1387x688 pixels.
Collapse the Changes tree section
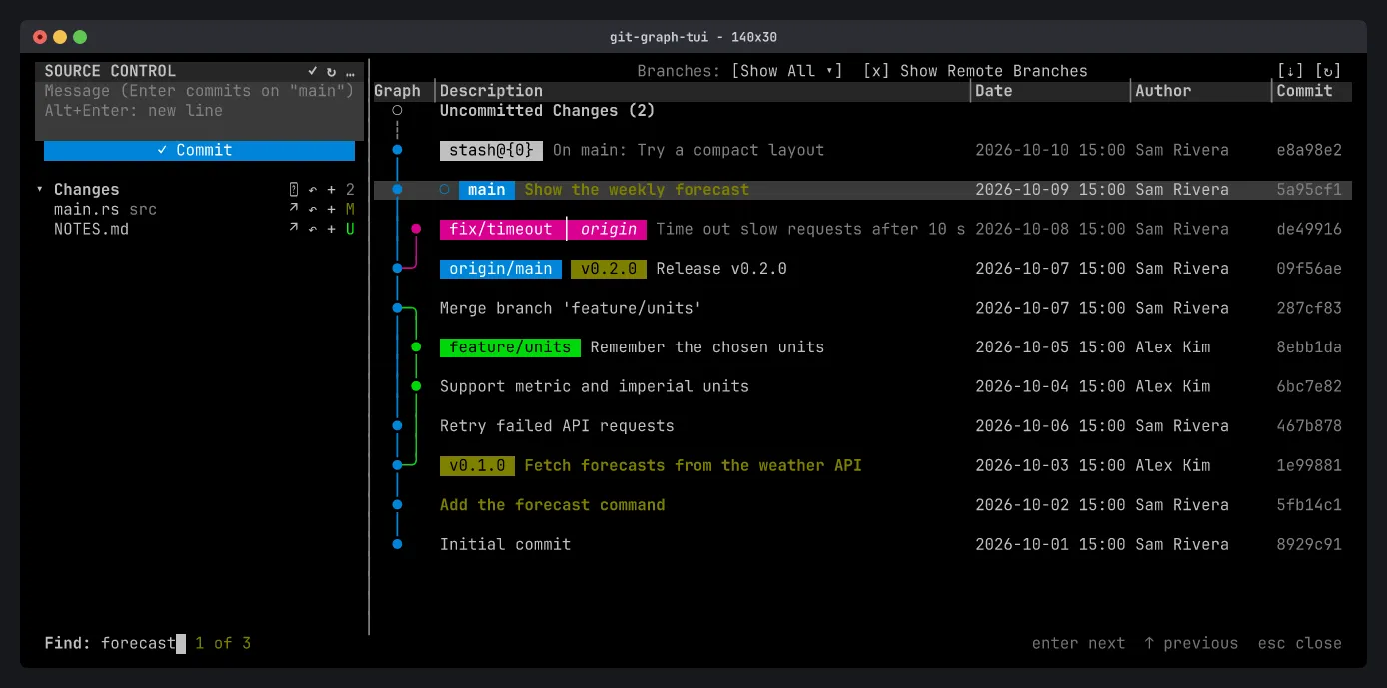point(40,190)
